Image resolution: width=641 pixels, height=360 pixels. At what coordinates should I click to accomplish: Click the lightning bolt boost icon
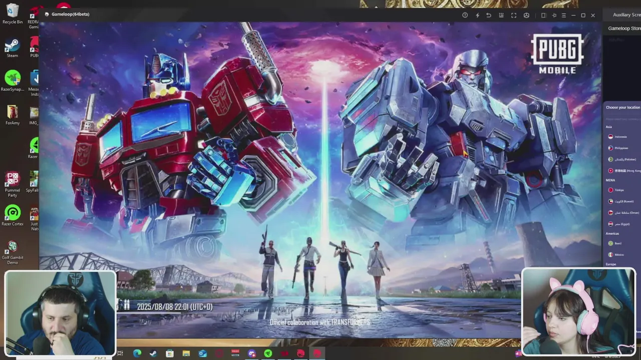[x=477, y=15]
